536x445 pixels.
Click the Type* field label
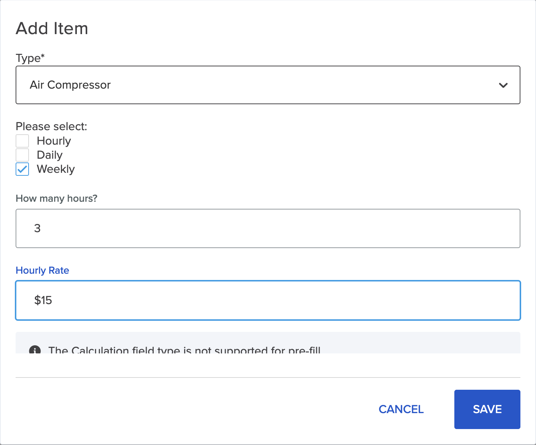[30, 58]
